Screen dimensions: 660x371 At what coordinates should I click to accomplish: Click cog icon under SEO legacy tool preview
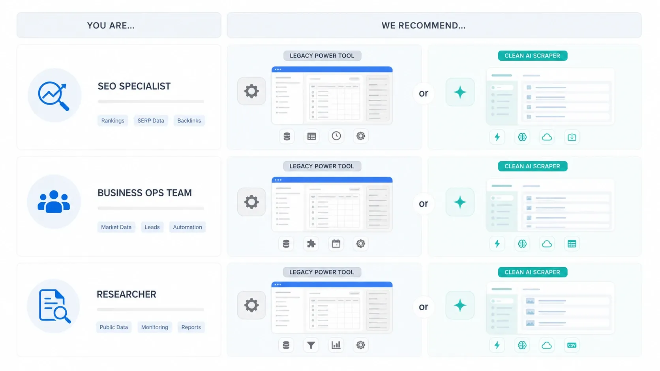pyautogui.click(x=361, y=136)
